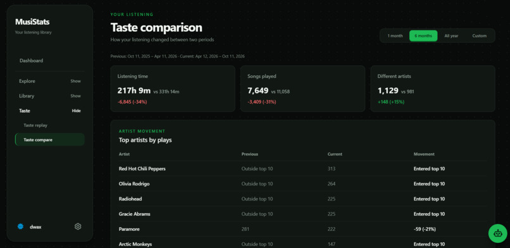
Task: Click the Gracie Abrams artist name
Action: click(x=134, y=214)
